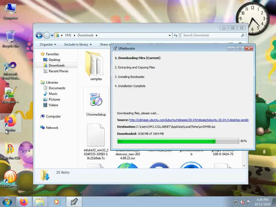Screen dimensions: 276x207
Task: Expand the address bar history dropdown
Action: click(x=170, y=35)
